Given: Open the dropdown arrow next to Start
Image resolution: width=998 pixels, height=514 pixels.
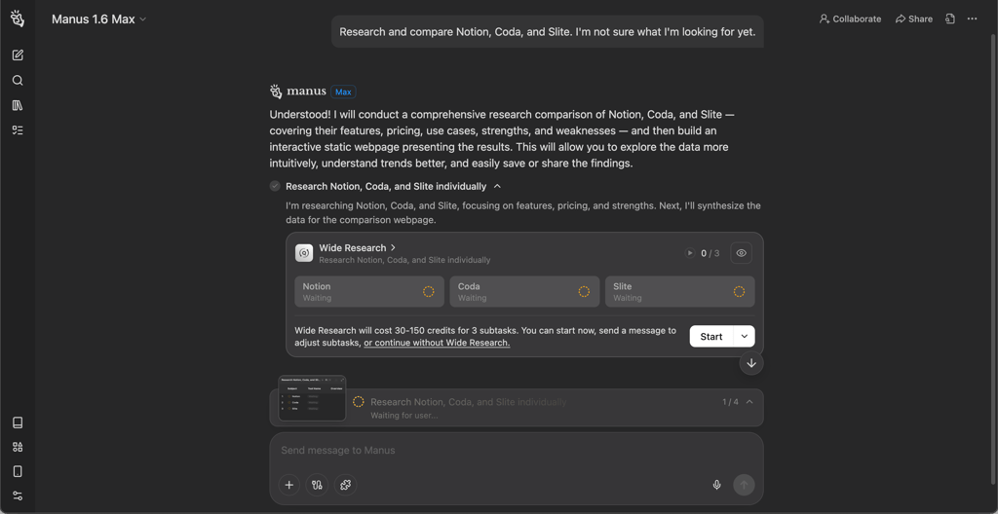Looking at the screenshot, I should pyautogui.click(x=744, y=337).
